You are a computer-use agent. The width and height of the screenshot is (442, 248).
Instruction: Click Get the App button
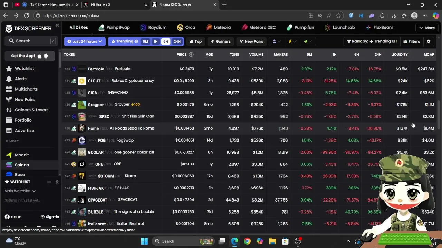[30, 56]
